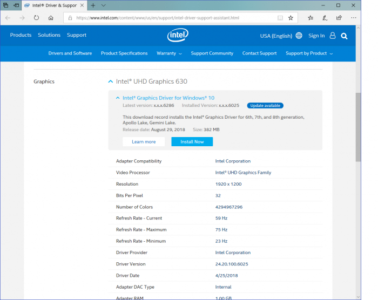Open reading view icon in address bar

(x=280, y=18)
